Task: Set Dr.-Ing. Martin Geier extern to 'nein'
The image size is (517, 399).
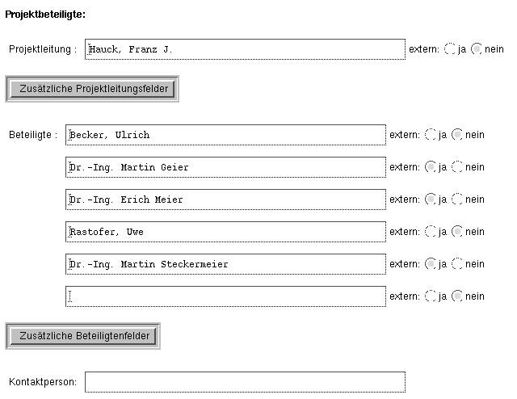Action: pyautogui.click(x=457, y=167)
